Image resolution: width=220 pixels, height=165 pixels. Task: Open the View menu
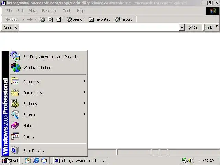pos(33,11)
